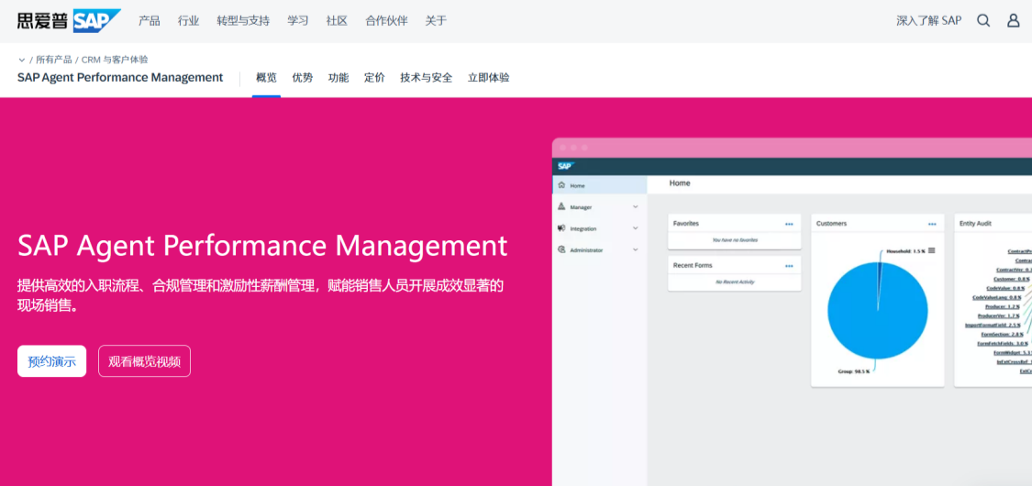This screenshot has height=486, width=1032.
Task: Open the 社区 menu
Action: 337,20
